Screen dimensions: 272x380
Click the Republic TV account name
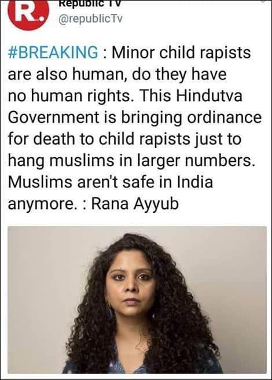coord(90,3)
